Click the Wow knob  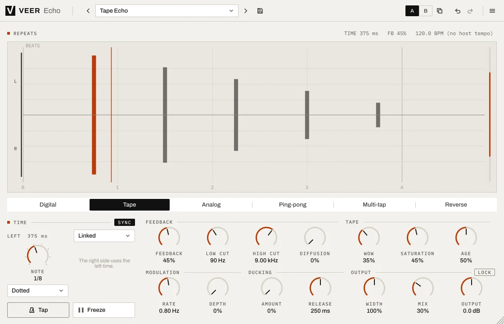(369, 238)
